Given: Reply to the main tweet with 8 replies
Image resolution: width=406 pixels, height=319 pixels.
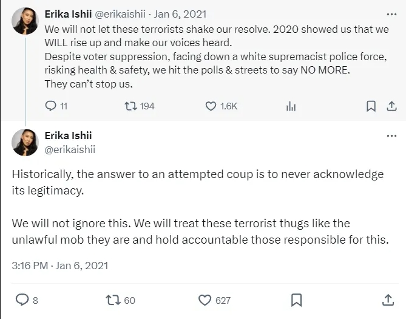Looking at the screenshot, I should [x=22, y=300].
